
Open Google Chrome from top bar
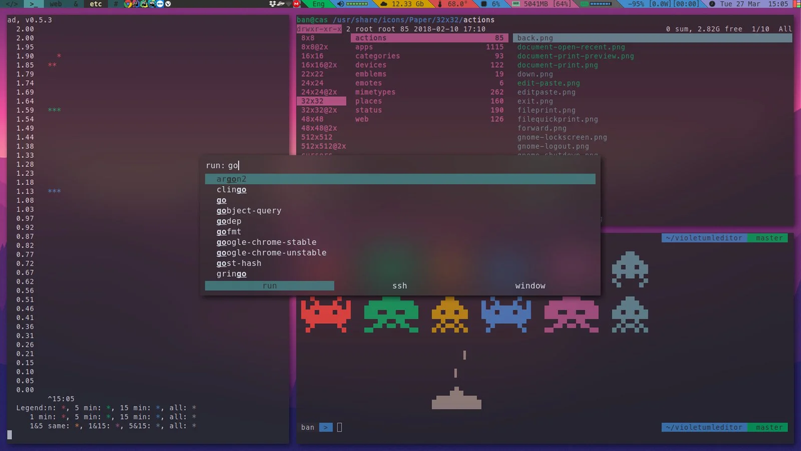(128, 4)
